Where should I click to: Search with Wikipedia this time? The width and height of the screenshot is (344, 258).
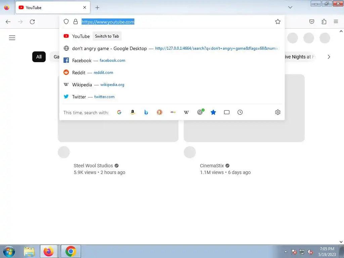pyautogui.click(x=186, y=112)
